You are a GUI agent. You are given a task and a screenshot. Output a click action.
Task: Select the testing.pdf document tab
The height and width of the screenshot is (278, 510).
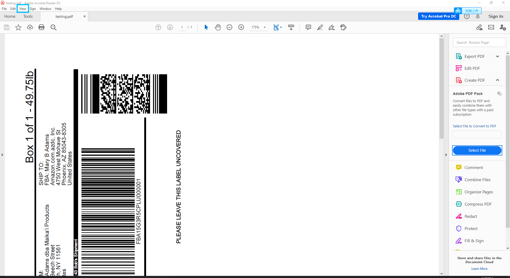[64, 16]
